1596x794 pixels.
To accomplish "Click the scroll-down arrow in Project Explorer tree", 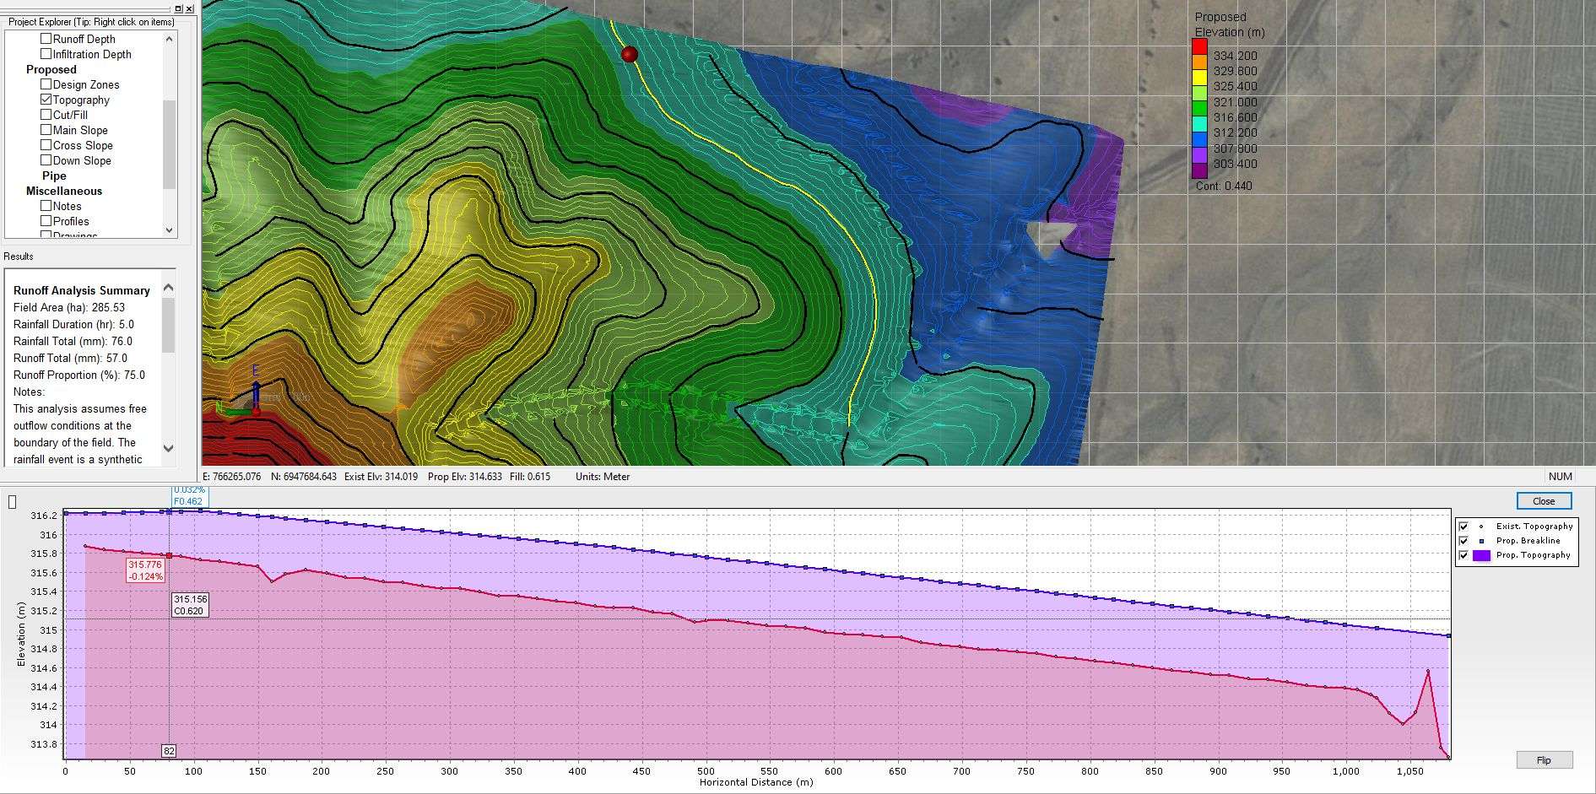I will click(169, 230).
